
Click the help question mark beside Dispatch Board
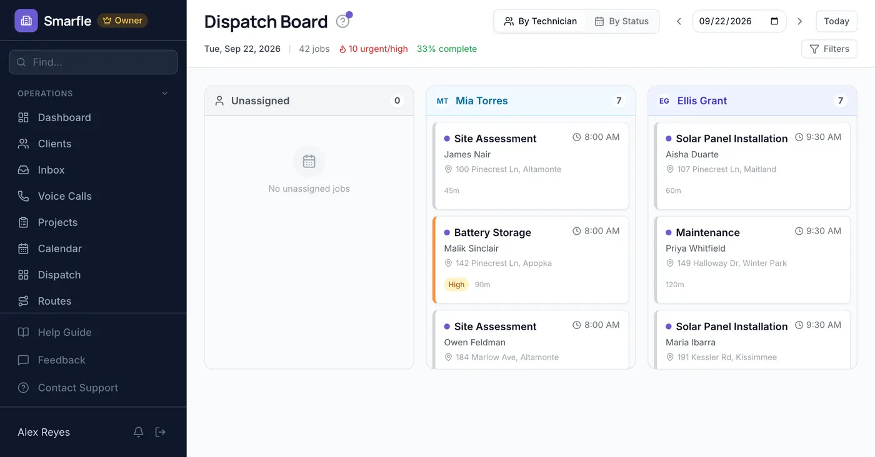pyautogui.click(x=342, y=21)
